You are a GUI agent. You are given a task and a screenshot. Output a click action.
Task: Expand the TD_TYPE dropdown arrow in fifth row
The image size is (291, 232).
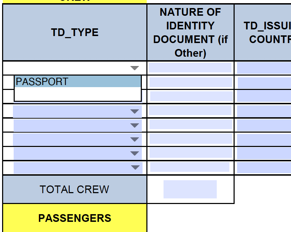pyautogui.click(x=135, y=125)
